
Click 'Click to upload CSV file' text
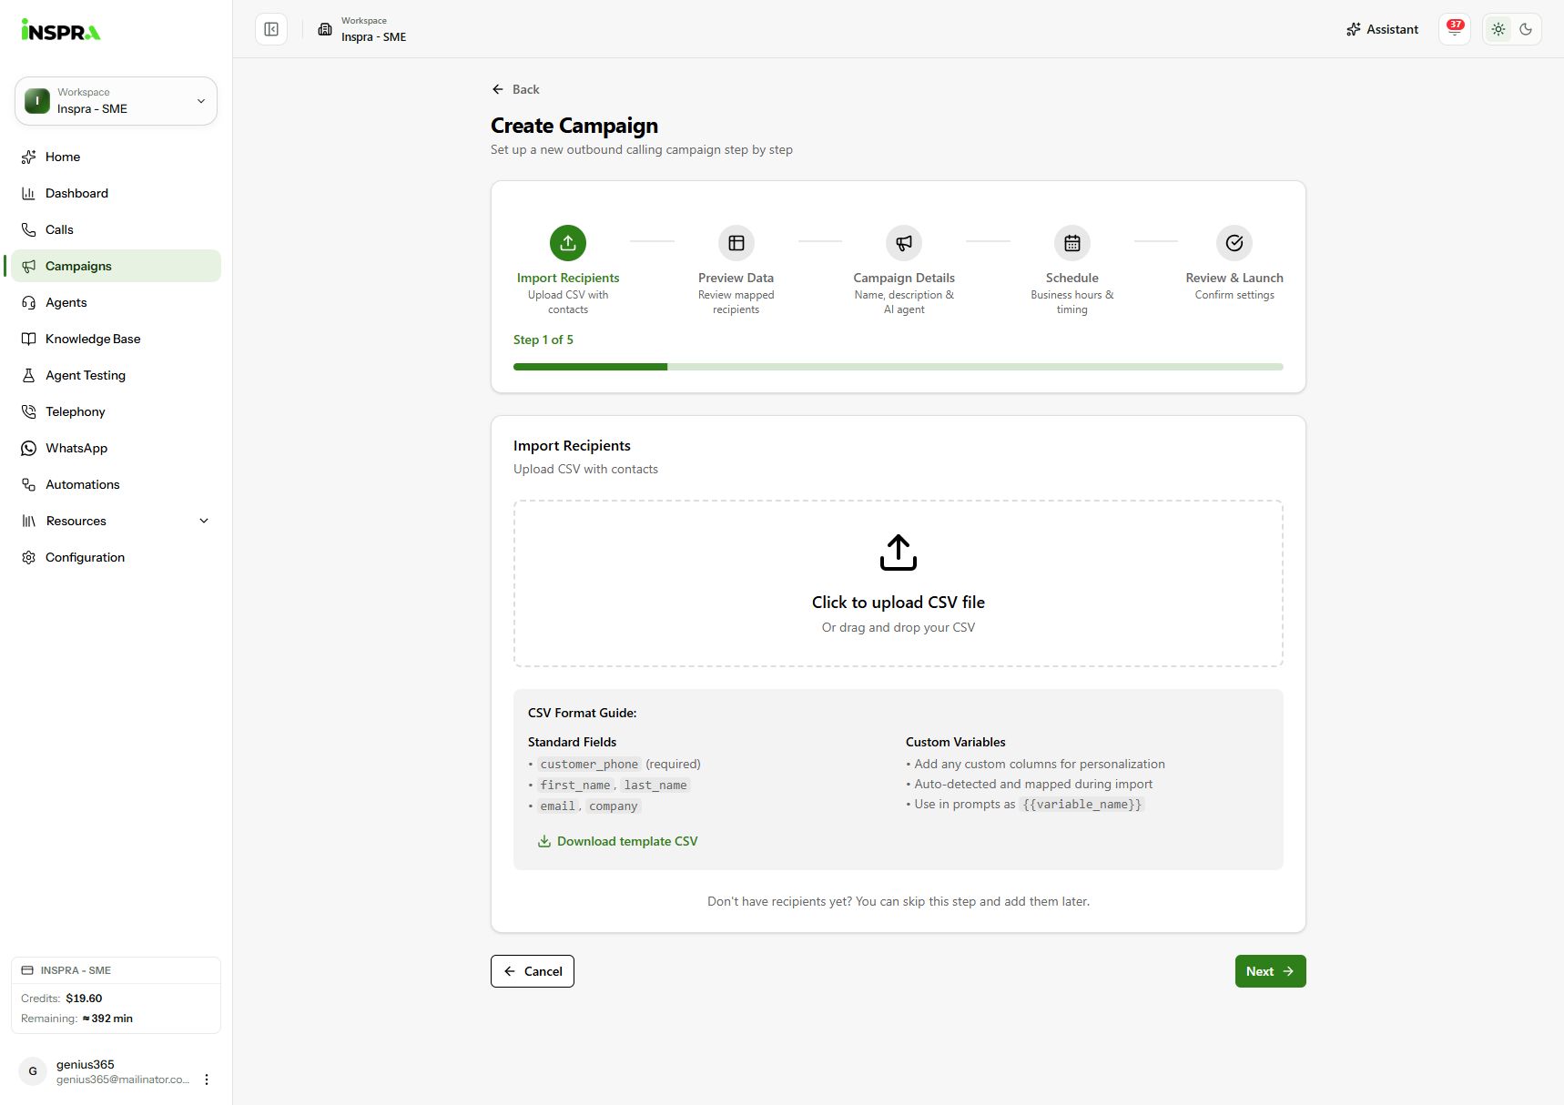click(x=899, y=602)
